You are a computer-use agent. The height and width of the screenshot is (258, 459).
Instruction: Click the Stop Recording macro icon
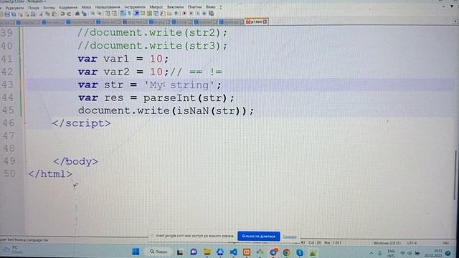pyautogui.click(x=191, y=14)
